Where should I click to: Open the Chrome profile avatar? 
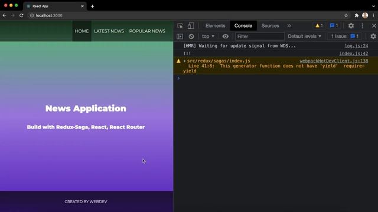click(x=365, y=15)
